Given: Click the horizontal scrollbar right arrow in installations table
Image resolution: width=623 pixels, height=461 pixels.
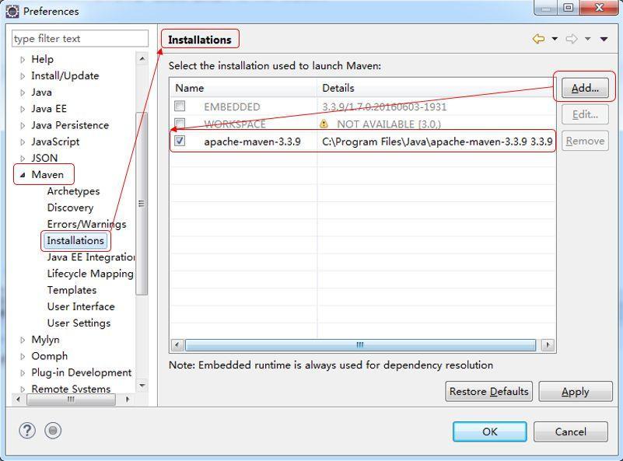Looking at the screenshot, I should pyautogui.click(x=548, y=344).
